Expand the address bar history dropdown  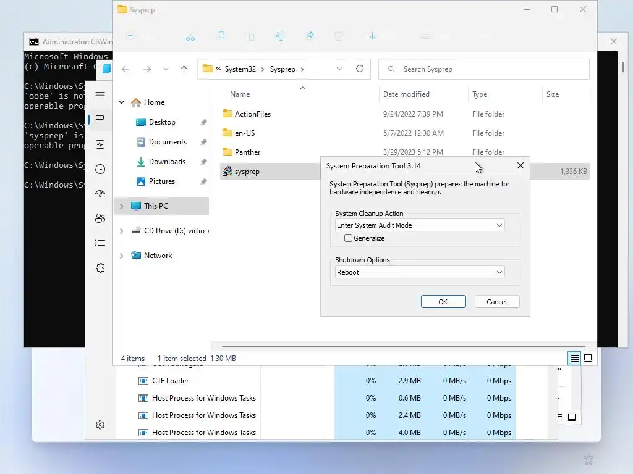tap(339, 69)
